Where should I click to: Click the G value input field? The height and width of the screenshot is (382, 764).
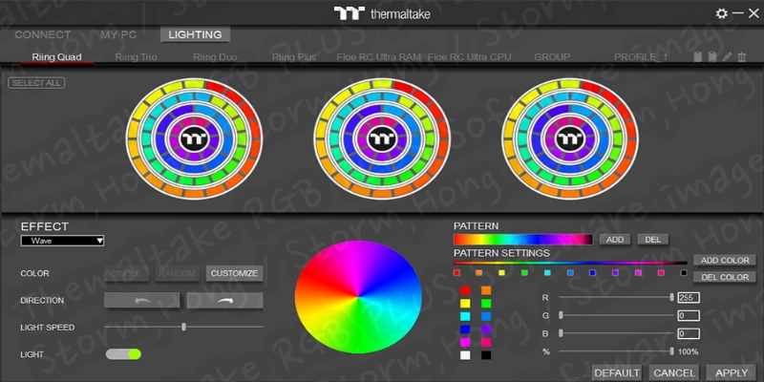pyautogui.click(x=689, y=316)
